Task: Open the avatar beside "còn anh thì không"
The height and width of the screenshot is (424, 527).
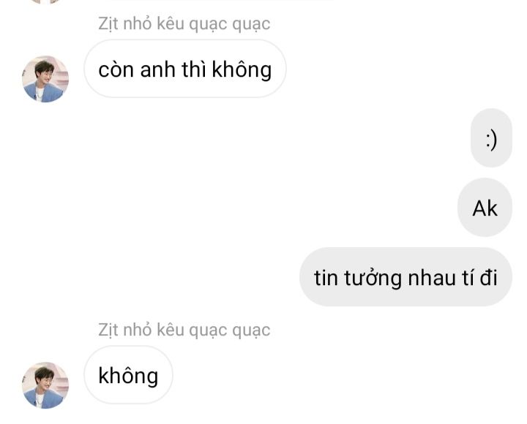Action: click(x=45, y=79)
